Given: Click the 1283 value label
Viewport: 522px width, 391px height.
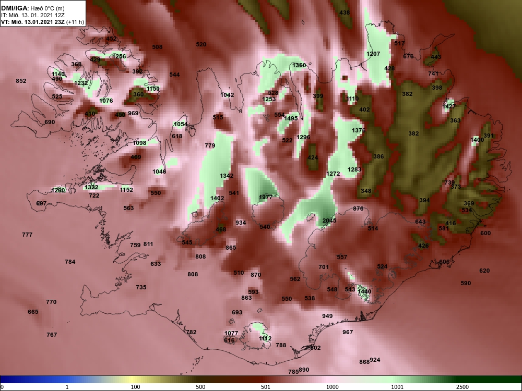Looking at the screenshot, I should (354, 169).
